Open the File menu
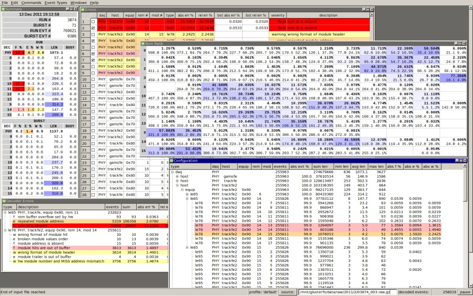The height and width of the screenshot is (296, 473). click(5, 3)
